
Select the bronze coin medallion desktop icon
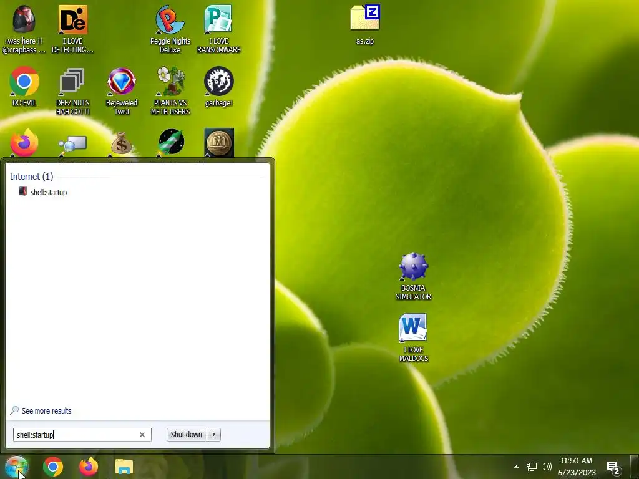[x=219, y=143]
